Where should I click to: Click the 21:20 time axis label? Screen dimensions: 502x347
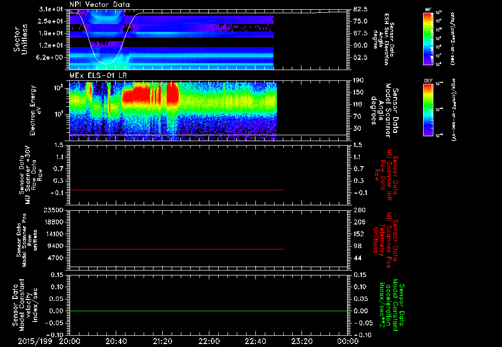(x=162, y=342)
